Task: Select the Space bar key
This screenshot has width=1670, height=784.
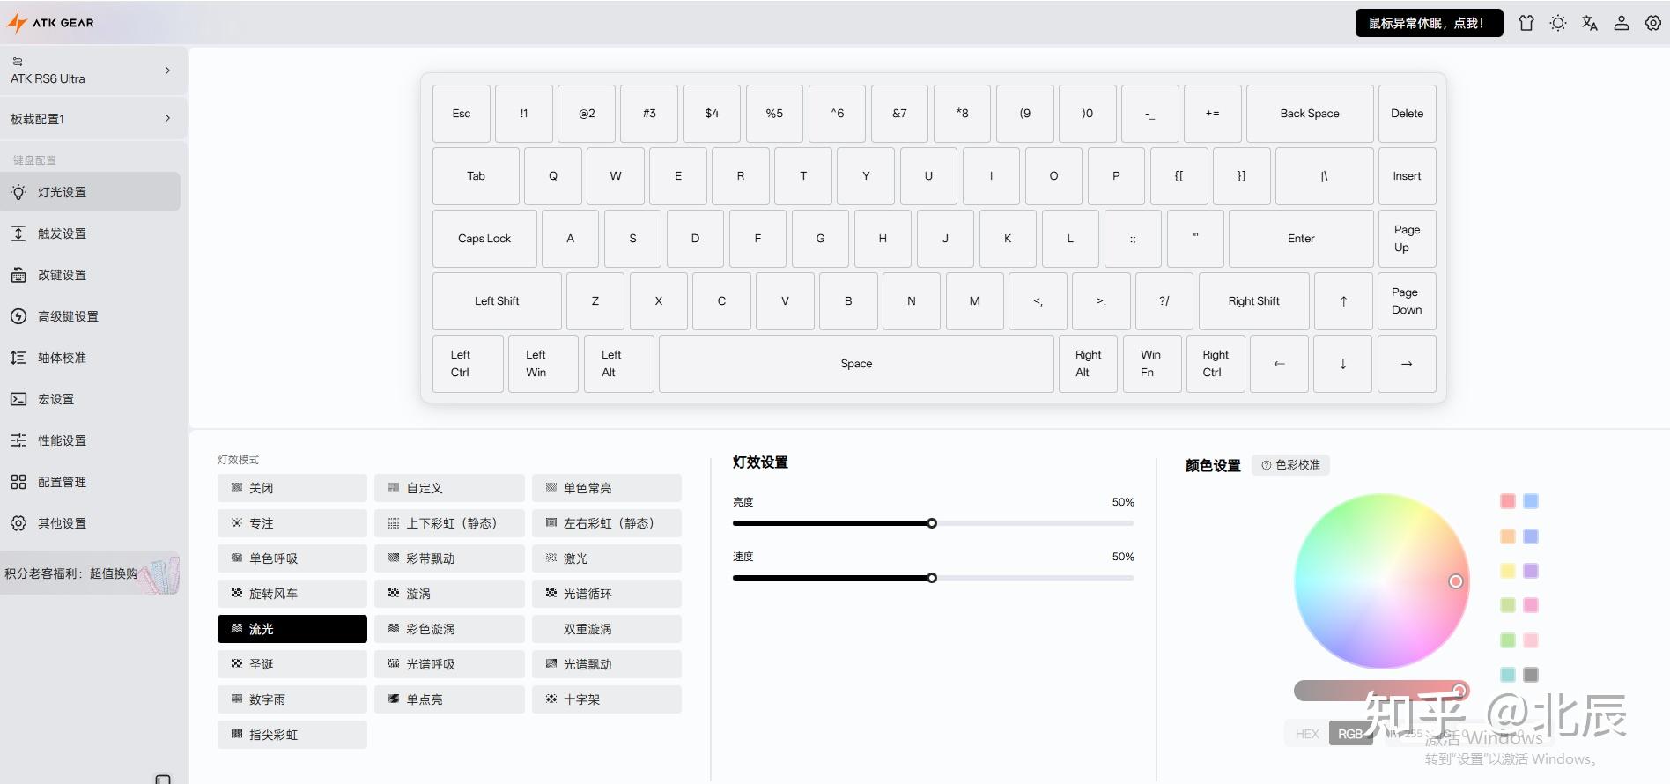Action: [x=856, y=364]
